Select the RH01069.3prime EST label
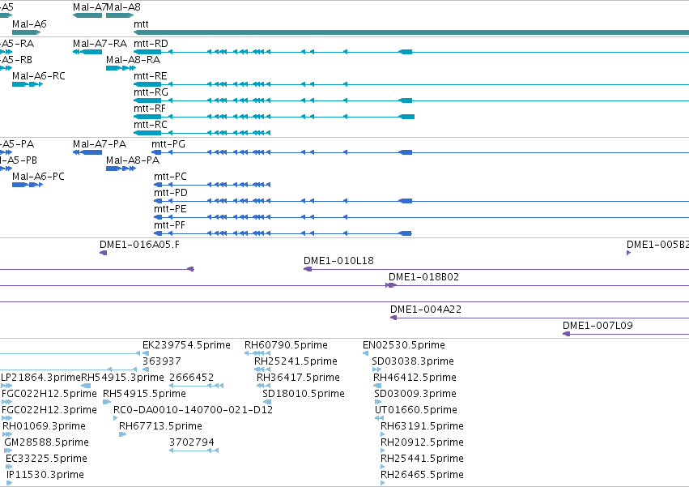Image resolution: width=689 pixels, height=487 pixels. pos(44,427)
